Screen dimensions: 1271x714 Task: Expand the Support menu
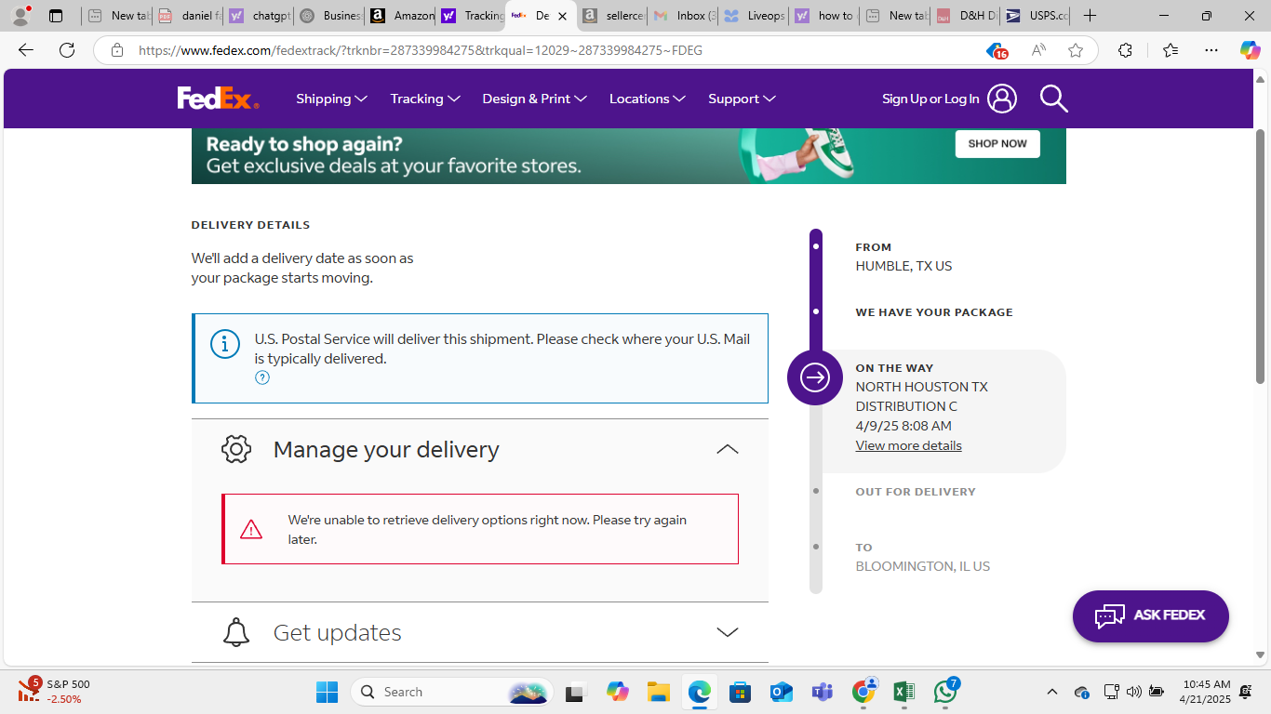point(742,99)
